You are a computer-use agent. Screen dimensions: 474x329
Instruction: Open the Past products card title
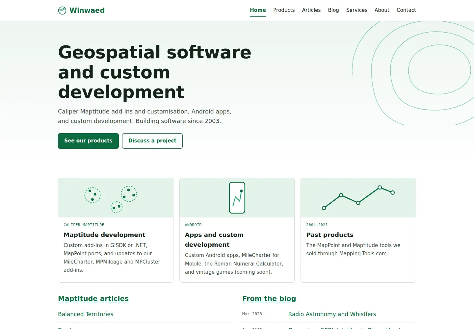point(330,235)
